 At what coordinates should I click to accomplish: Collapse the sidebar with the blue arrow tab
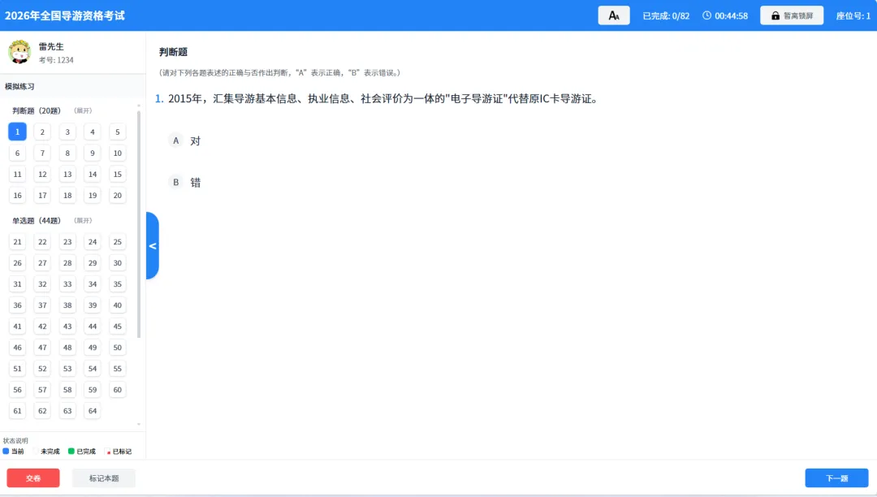click(x=152, y=245)
